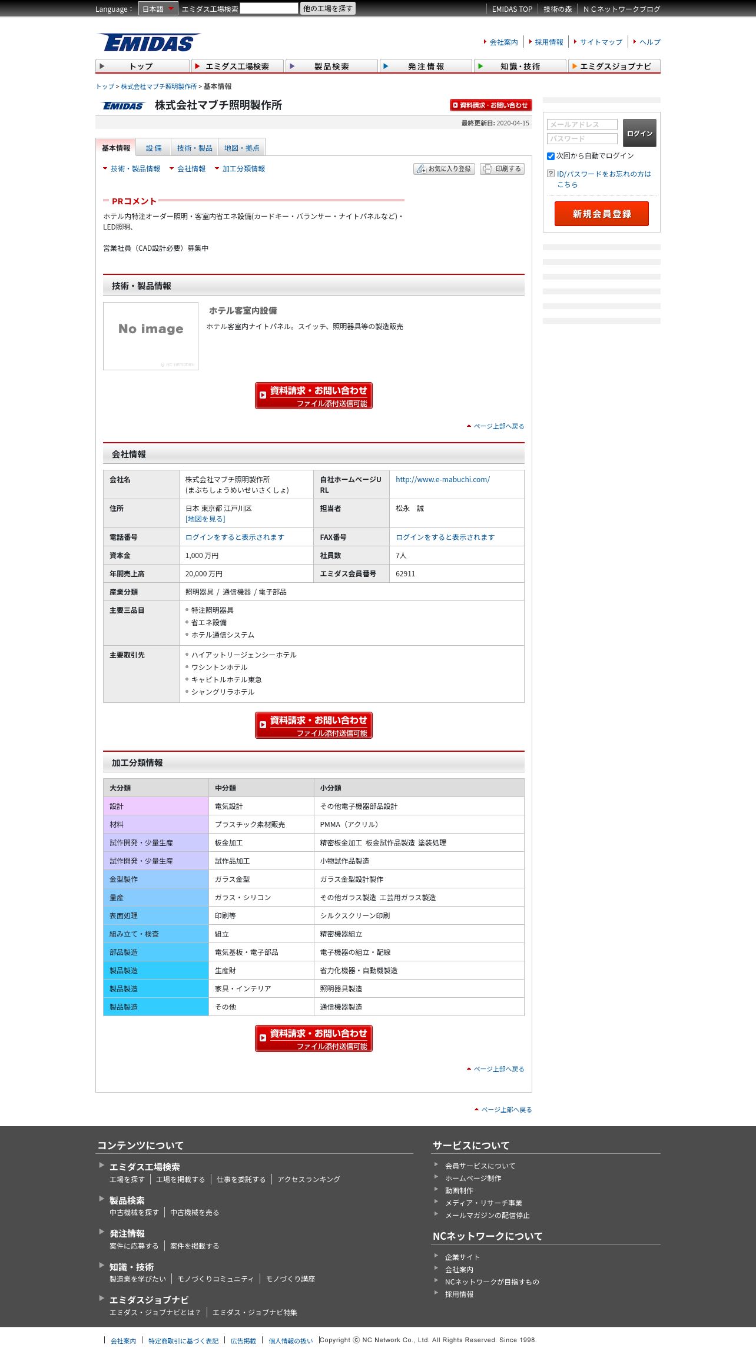Open the エミダス工場検索 navigation item
This screenshot has height=1354, width=756.
(237, 66)
